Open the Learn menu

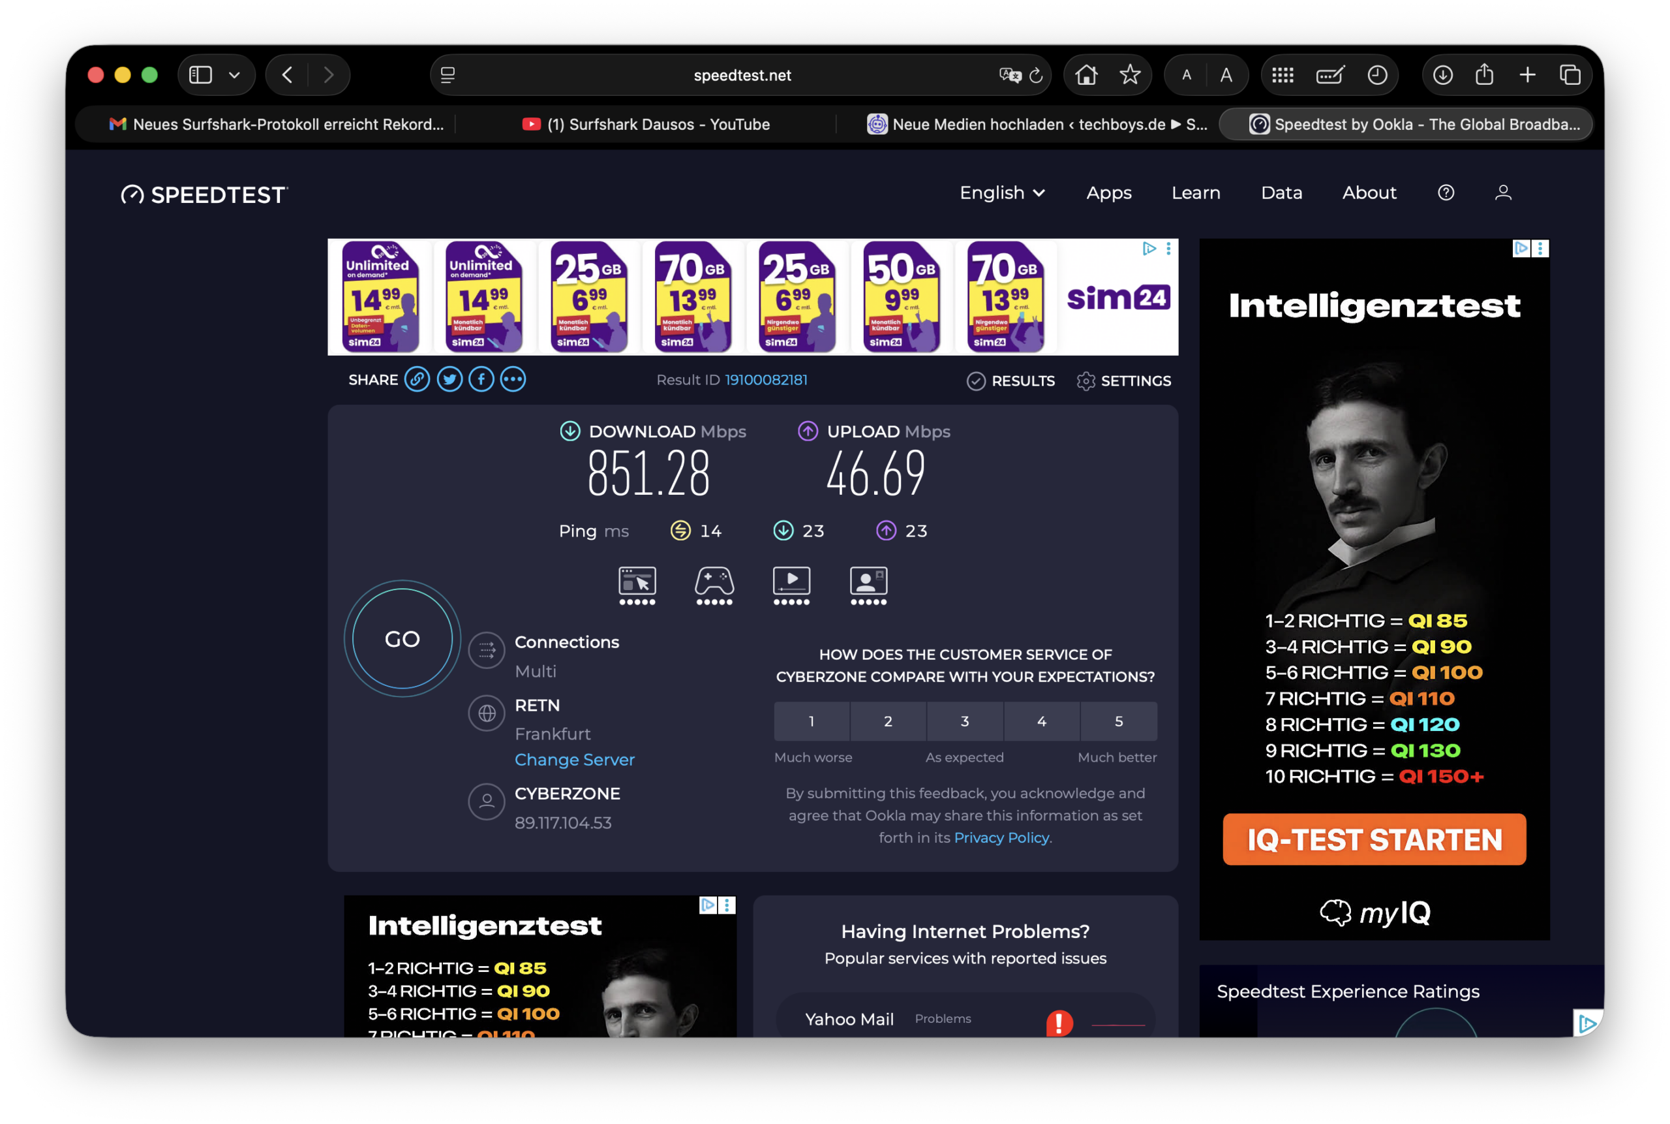pyautogui.click(x=1196, y=193)
